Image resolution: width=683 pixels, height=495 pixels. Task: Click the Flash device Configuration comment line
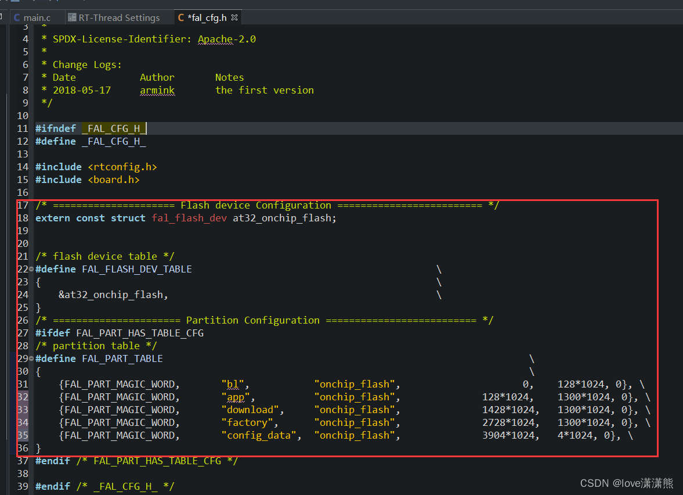click(x=268, y=206)
